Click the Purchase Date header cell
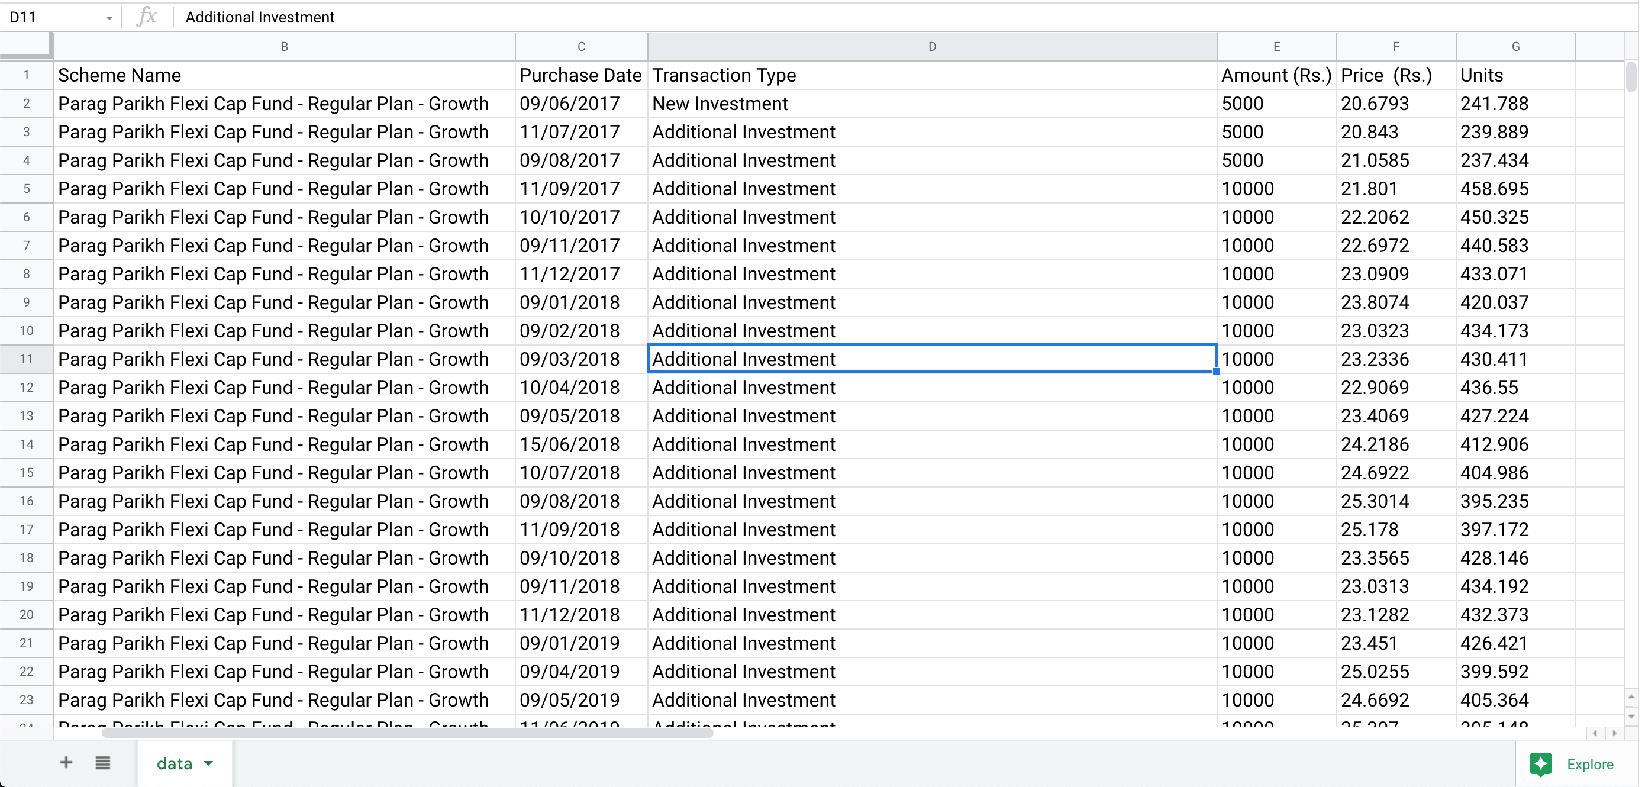The width and height of the screenshot is (1645, 787). pyautogui.click(x=581, y=75)
